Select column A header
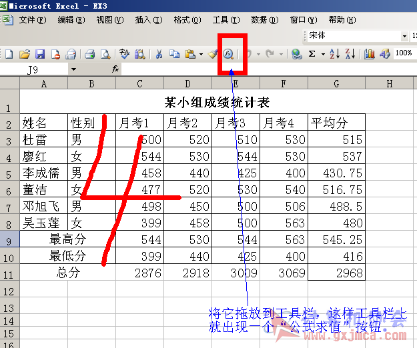 pos(44,84)
